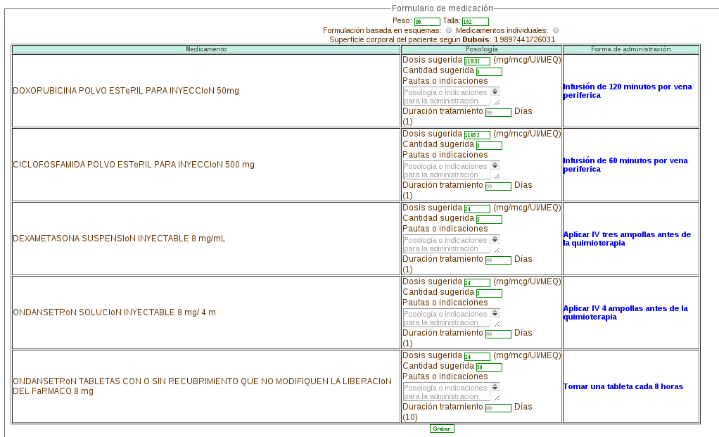Click the Doxorubicina indications text area
This screenshot has width=719, height=437.
click(446, 96)
